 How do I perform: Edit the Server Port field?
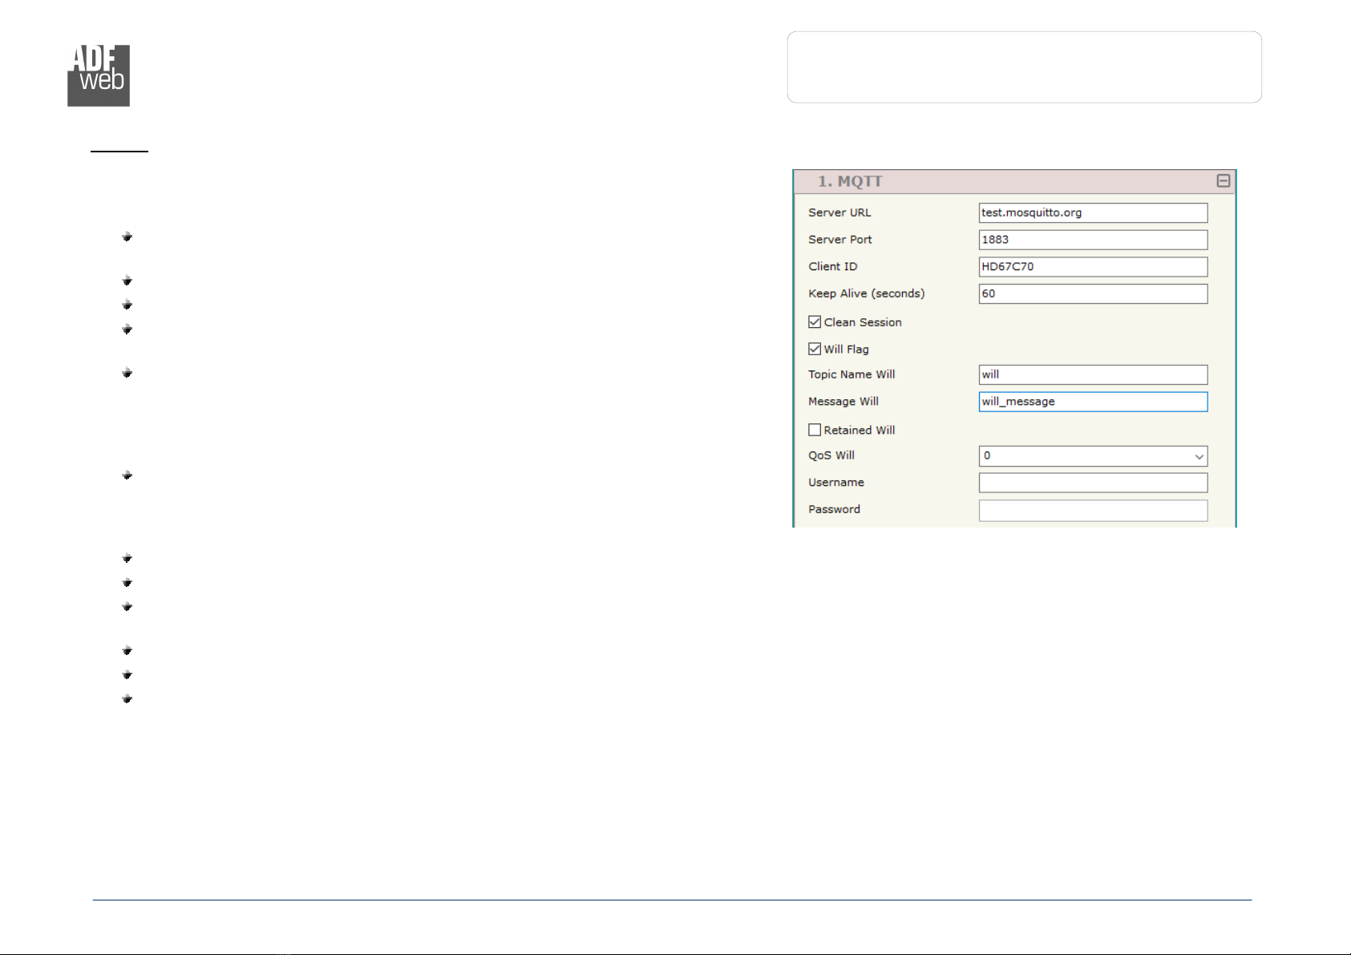pyautogui.click(x=1093, y=240)
